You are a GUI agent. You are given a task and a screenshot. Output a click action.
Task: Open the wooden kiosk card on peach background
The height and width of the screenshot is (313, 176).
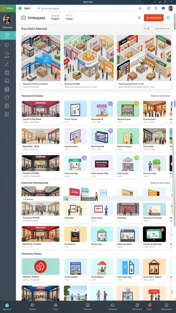154,270
